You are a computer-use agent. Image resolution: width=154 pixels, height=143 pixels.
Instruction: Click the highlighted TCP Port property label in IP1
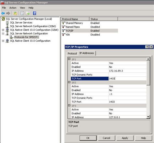[90, 79]
